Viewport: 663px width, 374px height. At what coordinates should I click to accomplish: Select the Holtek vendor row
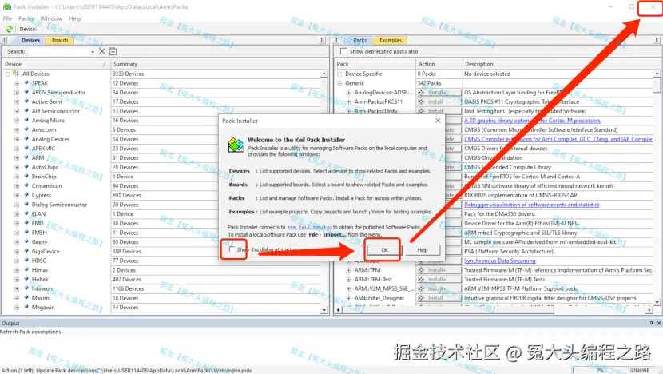click(40, 279)
